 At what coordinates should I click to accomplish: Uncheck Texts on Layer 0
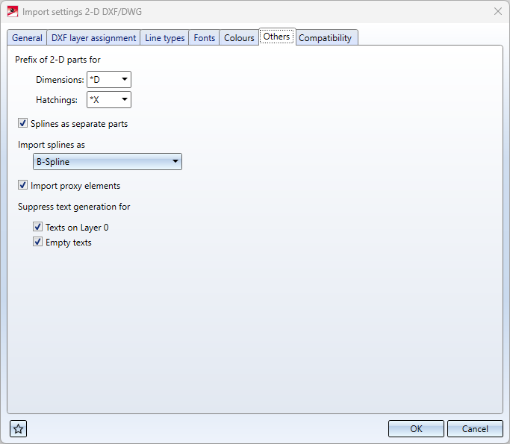(x=38, y=228)
